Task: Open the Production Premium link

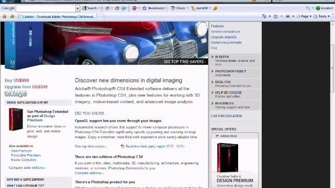Action: click(x=26, y=156)
